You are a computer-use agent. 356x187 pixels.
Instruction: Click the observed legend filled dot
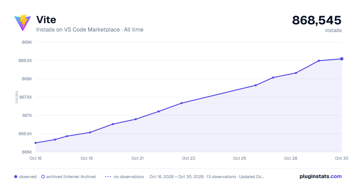coord(16,177)
